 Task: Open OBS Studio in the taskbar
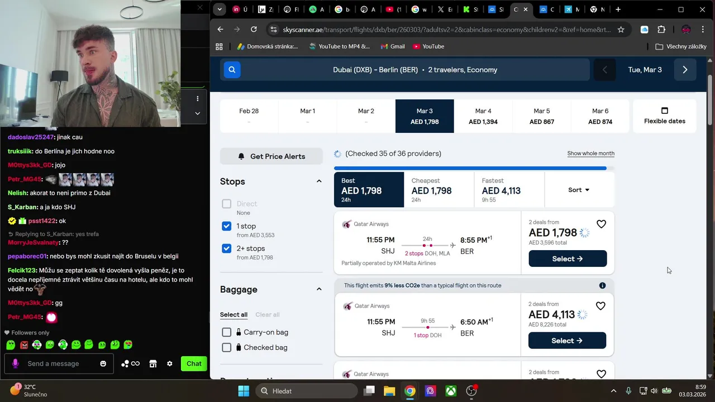click(x=471, y=391)
